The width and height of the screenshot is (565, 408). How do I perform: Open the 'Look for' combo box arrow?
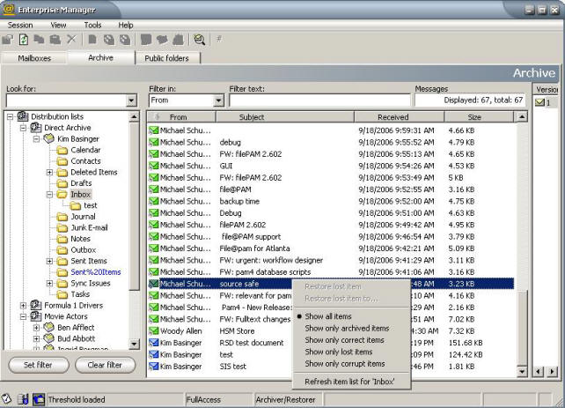(x=131, y=100)
